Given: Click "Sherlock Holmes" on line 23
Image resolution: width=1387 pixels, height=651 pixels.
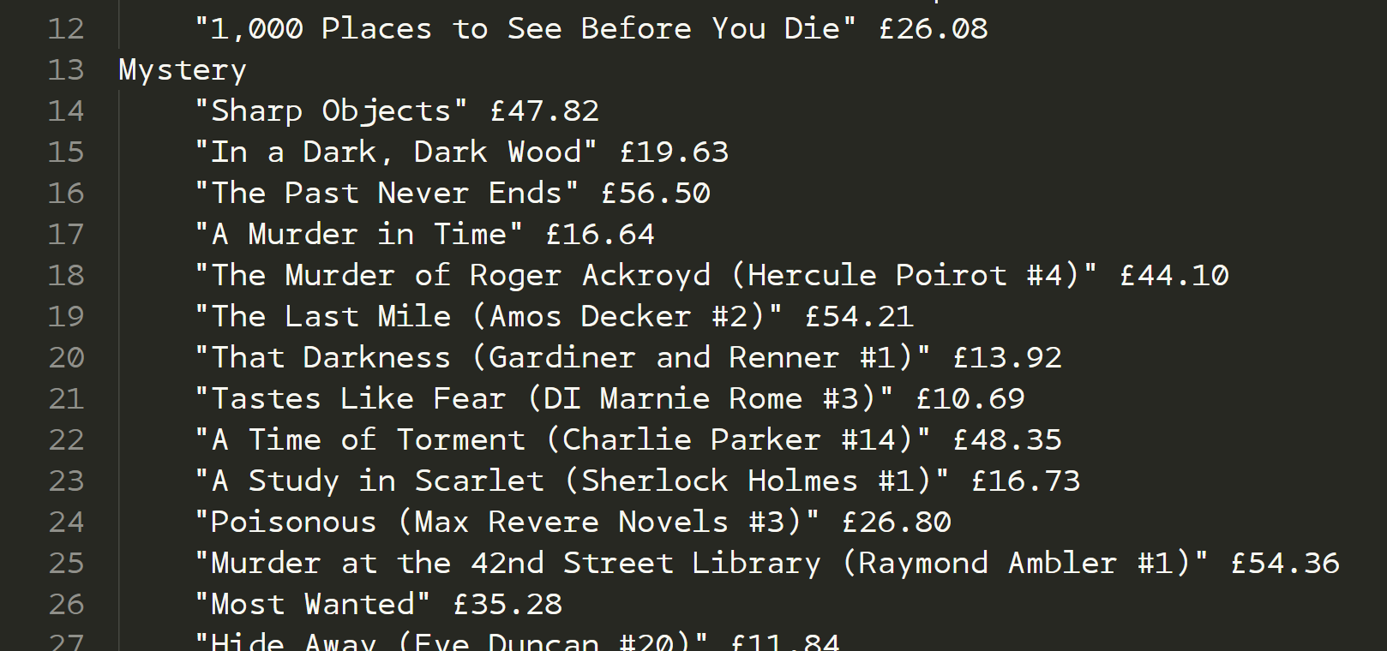Looking at the screenshot, I should click(x=720, y=481).
